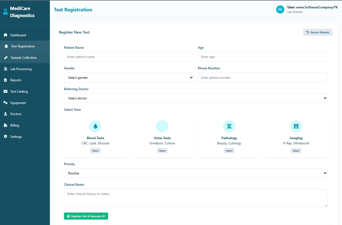Screen dimensions: 342x225
Task: Click the flask logo icon beside MediCare Diagnostics
Action: 5,12
